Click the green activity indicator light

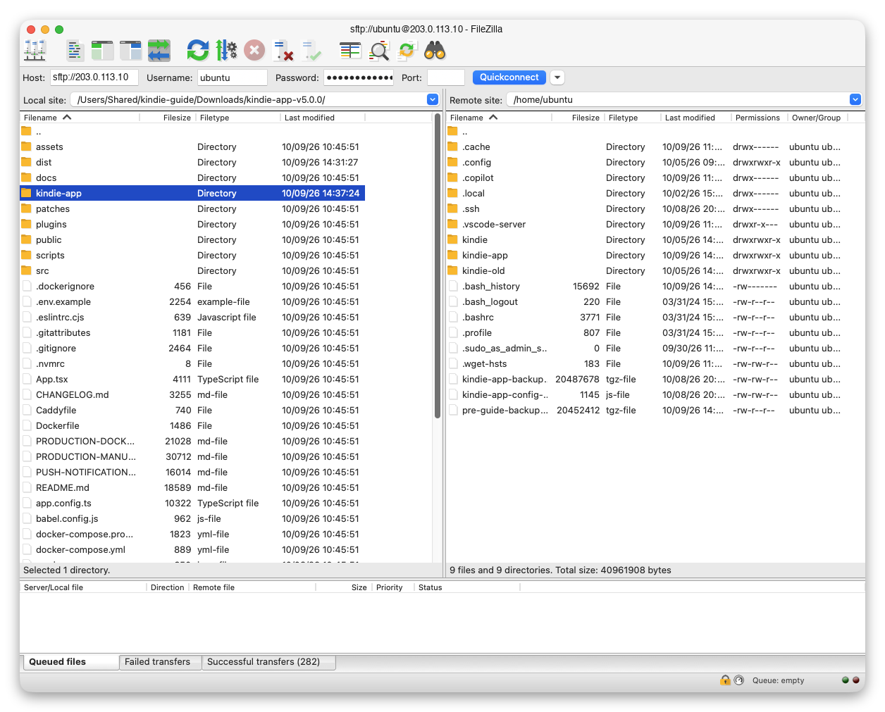tap(845, 680)
